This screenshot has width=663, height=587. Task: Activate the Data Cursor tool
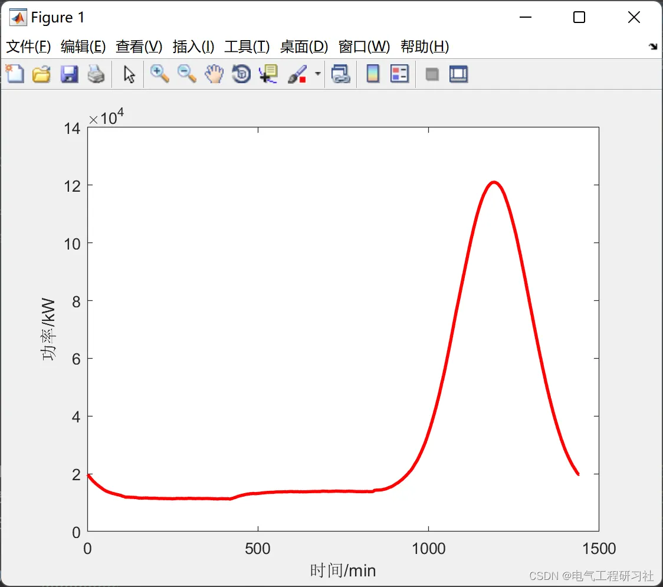(268, 74)
